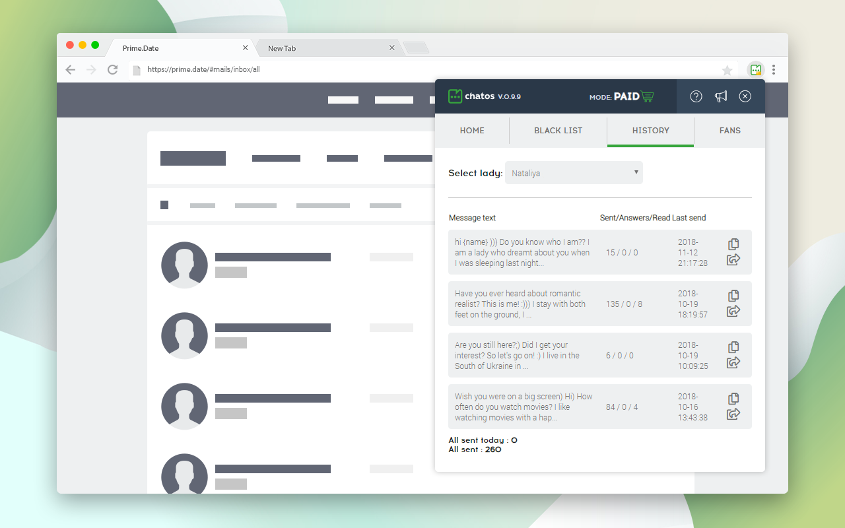This screenshot has width=845, height=528.
Task: Reload the Prime.Date page
Action: point(112,69)
